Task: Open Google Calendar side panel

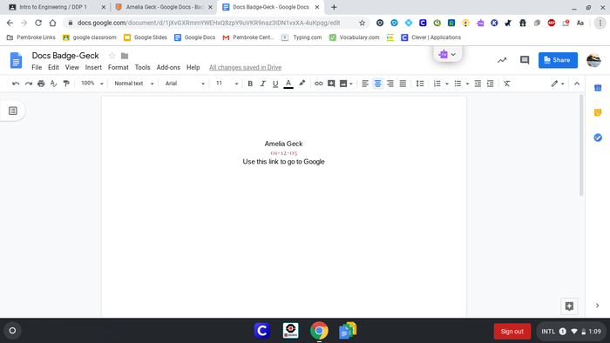Action: (598, 88)
